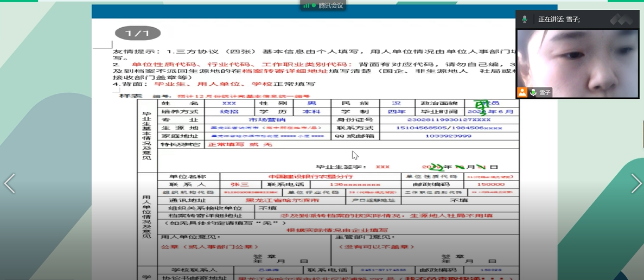
Task: Click the 正常填写 或 无 red text
Action: pyautogui.click(x=240, y=144)
